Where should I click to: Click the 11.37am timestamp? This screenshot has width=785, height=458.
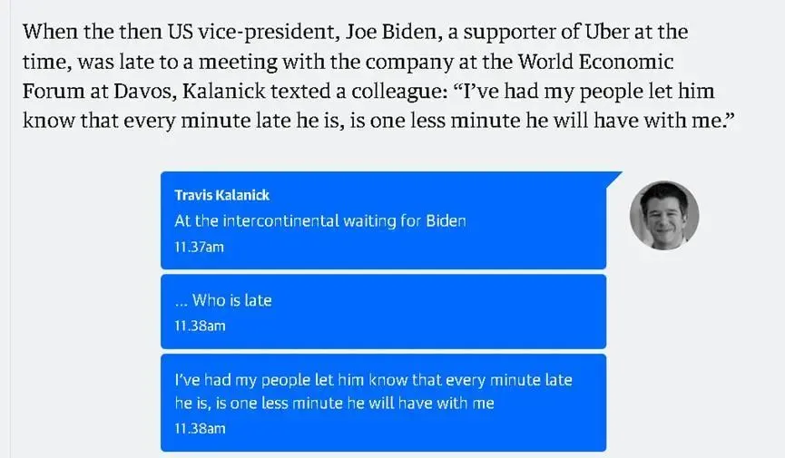pos(199,247)
